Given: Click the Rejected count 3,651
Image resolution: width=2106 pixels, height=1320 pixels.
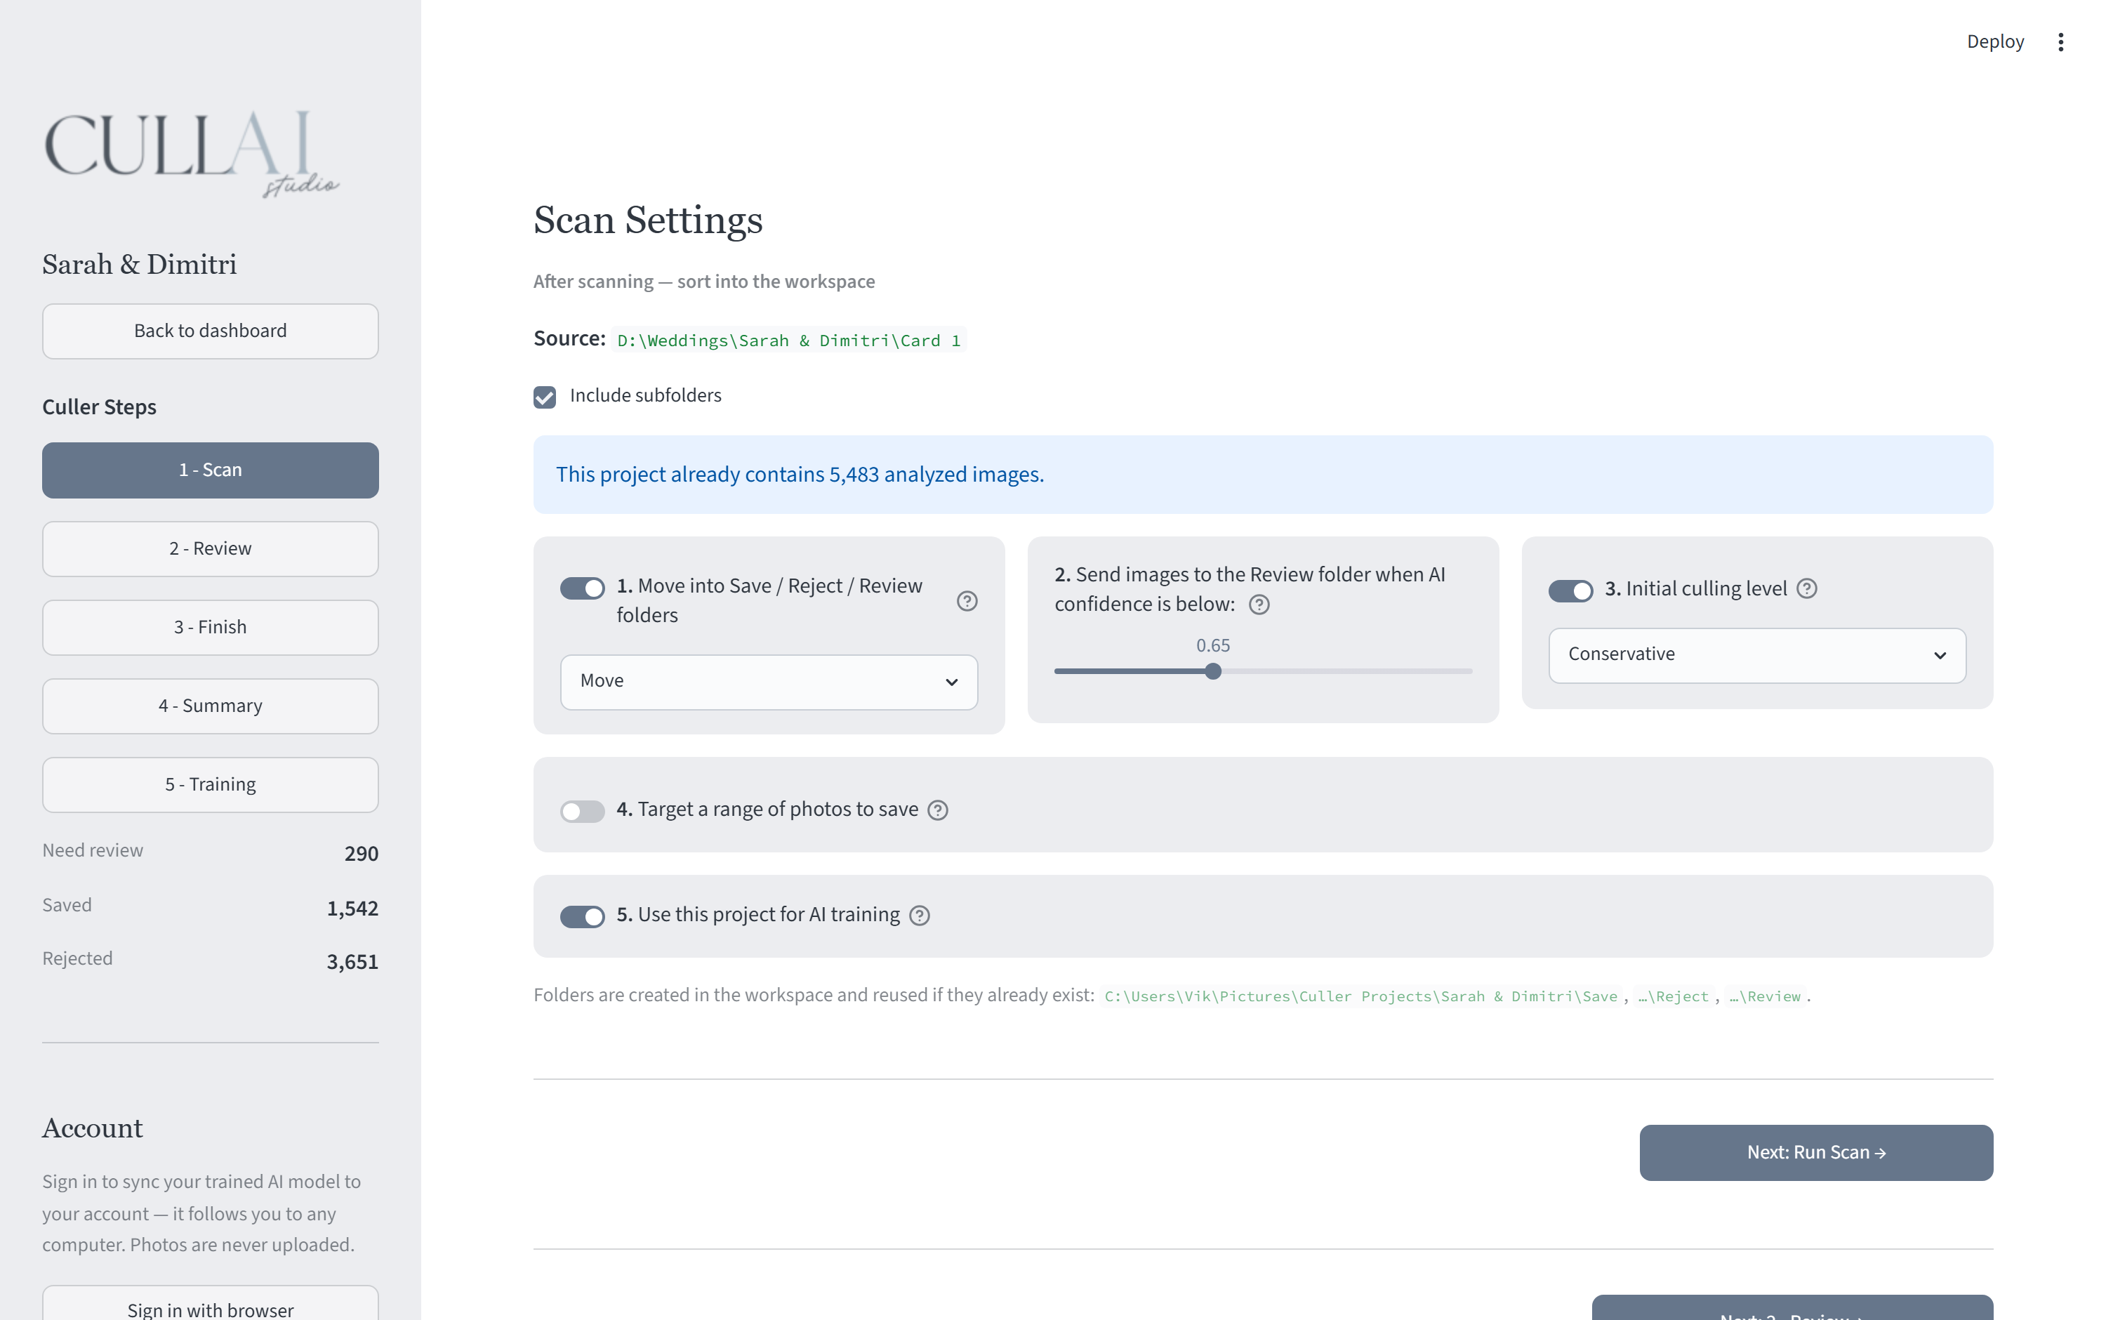Looking at the screenshot, I should (x=352, y=962).
